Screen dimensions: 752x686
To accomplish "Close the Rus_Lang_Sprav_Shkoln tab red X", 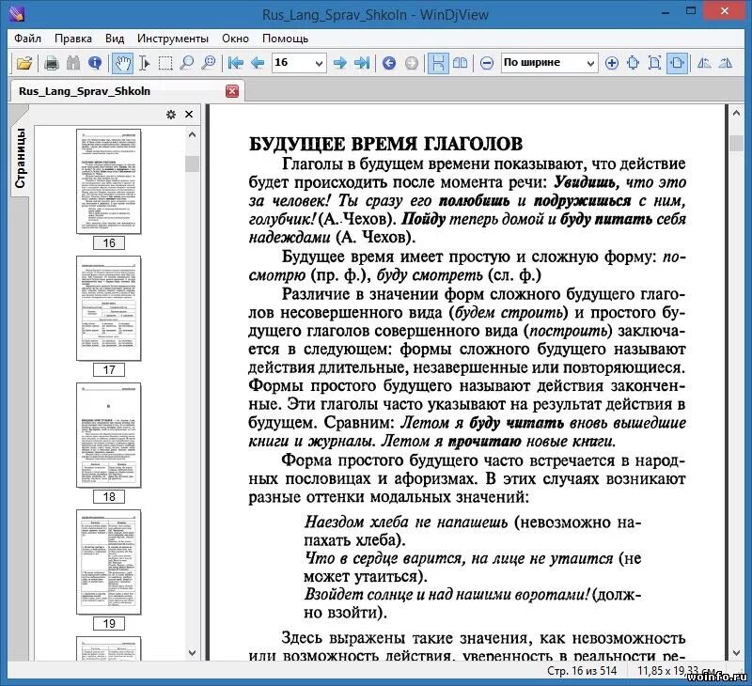I will 232,91.
